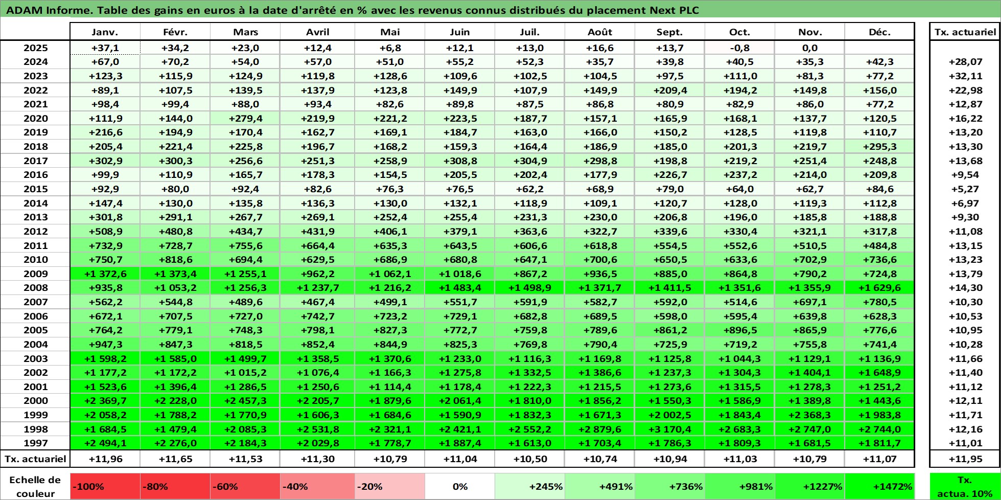Select the year 2016 row label
The image size is (1001, 500).
(x=35, y=175)
